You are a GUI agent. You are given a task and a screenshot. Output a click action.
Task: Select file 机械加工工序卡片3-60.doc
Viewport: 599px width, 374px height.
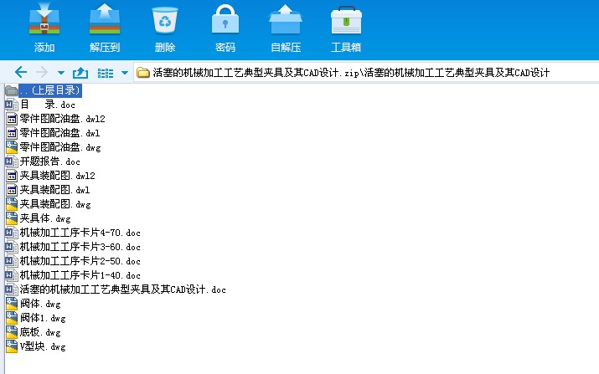[80, 247]
